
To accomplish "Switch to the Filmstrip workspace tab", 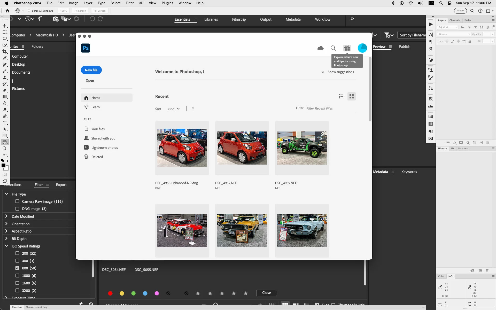I will [239, 19].
